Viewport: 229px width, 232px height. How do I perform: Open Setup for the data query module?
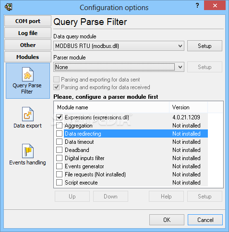(x=205, y=46)
